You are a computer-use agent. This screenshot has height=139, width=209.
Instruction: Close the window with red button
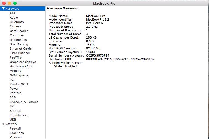pyautogui.click(x=4, y=3)
